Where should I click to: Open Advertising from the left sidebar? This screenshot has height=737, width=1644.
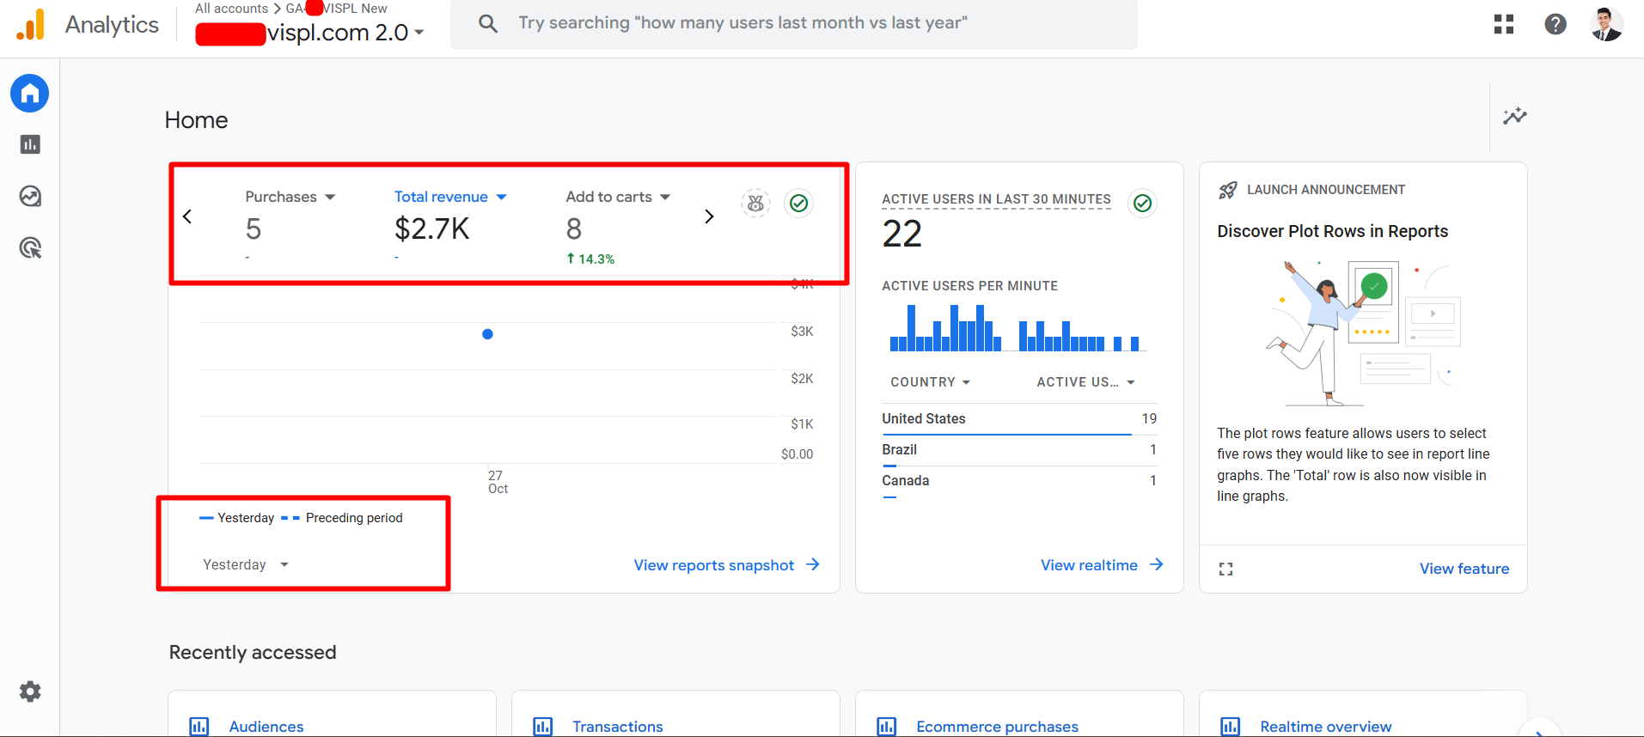pyautogui.click(x=30, y=248)
